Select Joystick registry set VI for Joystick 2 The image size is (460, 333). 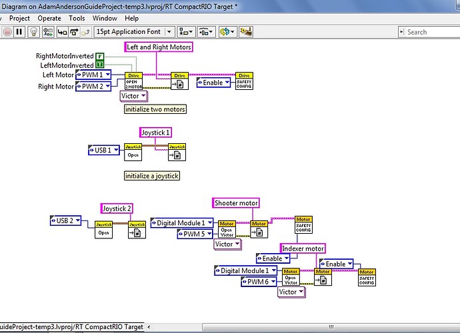point(137,230)
